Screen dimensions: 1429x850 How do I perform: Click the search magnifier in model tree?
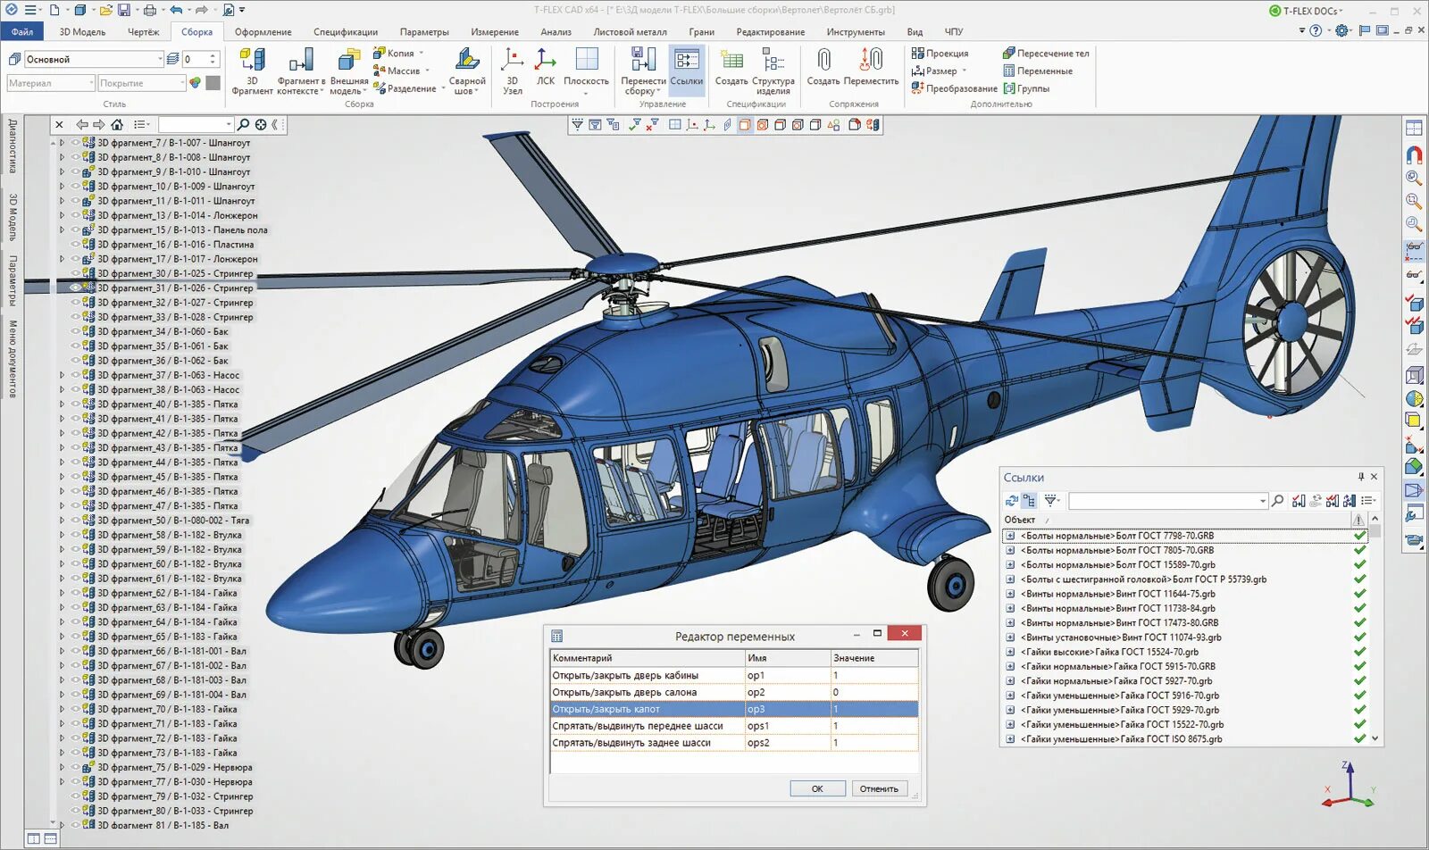[243, 125]
